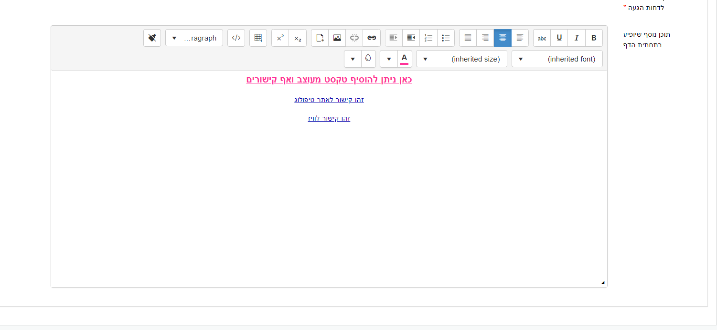Image resolution: width=717 pixels, height=330 pixels.
Task: Switch to HTML source view
Action: 236,38
